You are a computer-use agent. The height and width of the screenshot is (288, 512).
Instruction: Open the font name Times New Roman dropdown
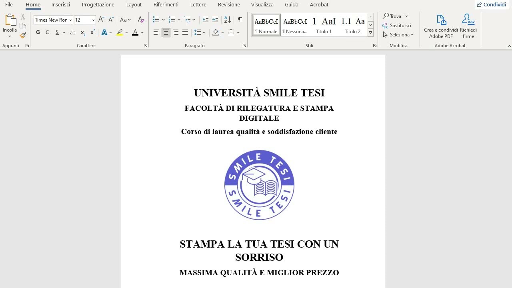pos(70,20)
